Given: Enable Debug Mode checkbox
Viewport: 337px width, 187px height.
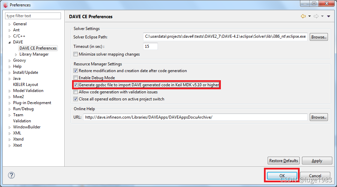Looking at the screenshot, I should 75,78.
